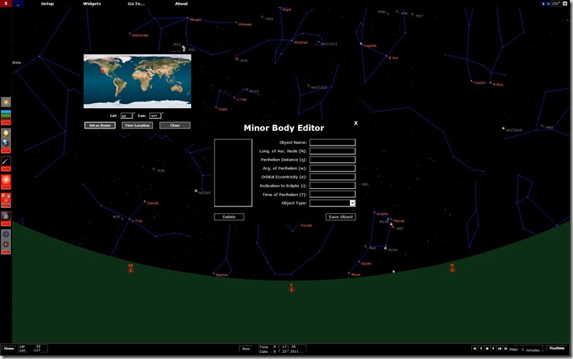Click the Realtime button
573x359 pixels.
point(557,348)
